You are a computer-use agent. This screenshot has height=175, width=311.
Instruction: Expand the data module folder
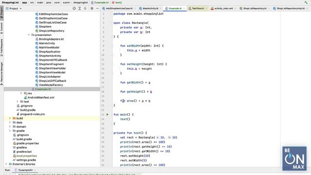coord(10,122)
